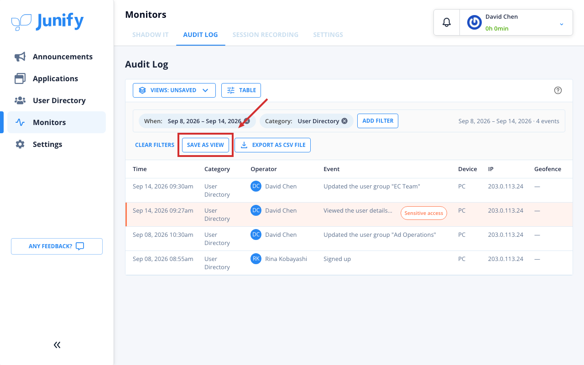
Task: Expand the David Chen account menu
Action: click(562, 24)
